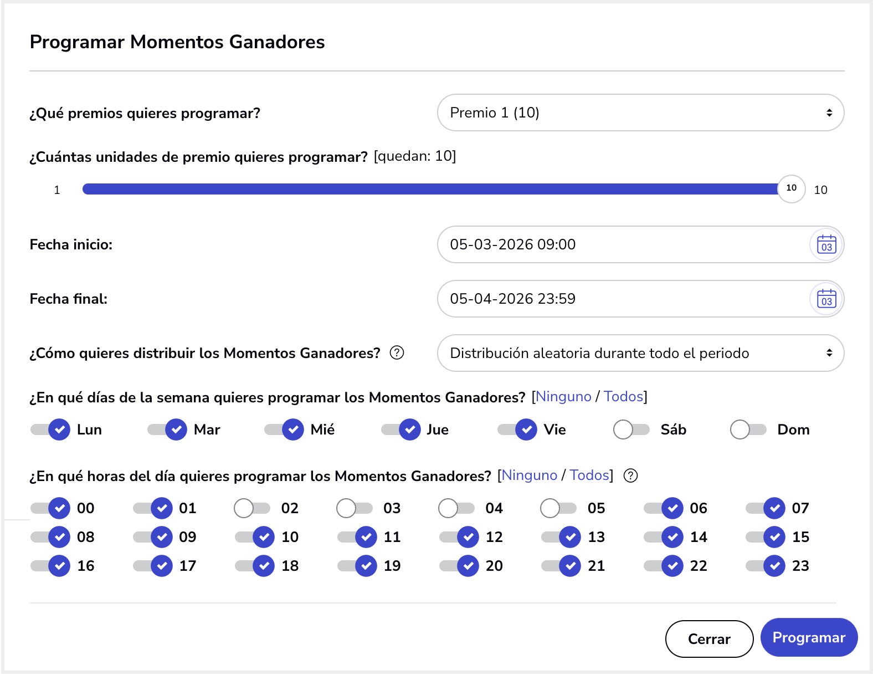Screen dimensions: 873x675
Task: Disable the Lun day switch
Action: tap(50, 429)
